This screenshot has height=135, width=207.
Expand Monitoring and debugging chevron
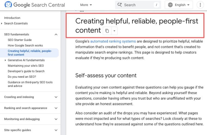point(56,119)
